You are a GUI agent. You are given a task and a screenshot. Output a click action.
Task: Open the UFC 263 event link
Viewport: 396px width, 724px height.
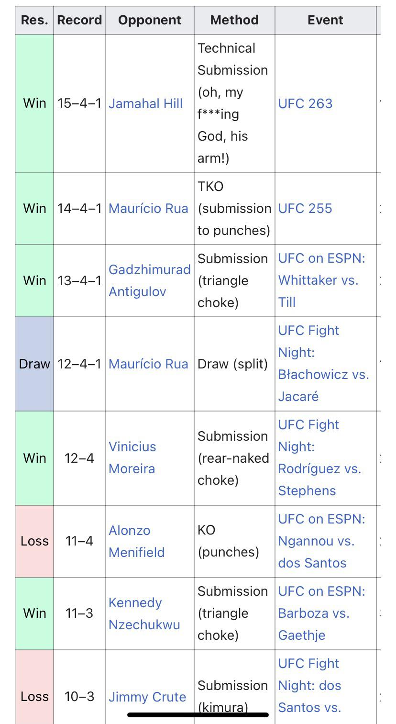tap(305, 103)
